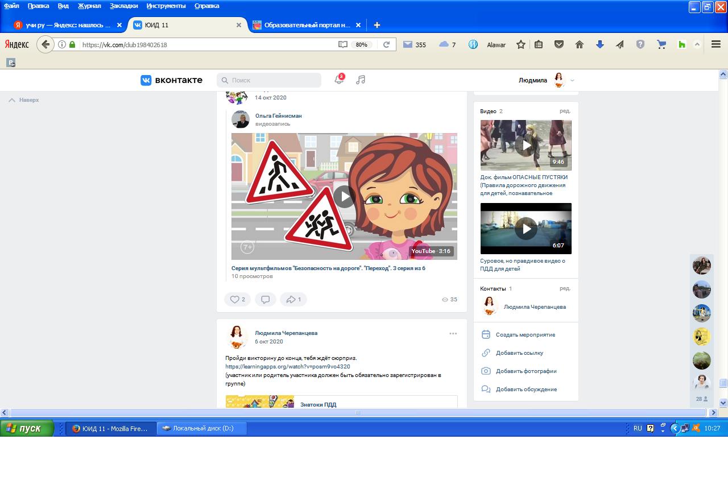Toggle Firefox reader view icon
Screen dimensions: 728x493
[x=342, y=44]
